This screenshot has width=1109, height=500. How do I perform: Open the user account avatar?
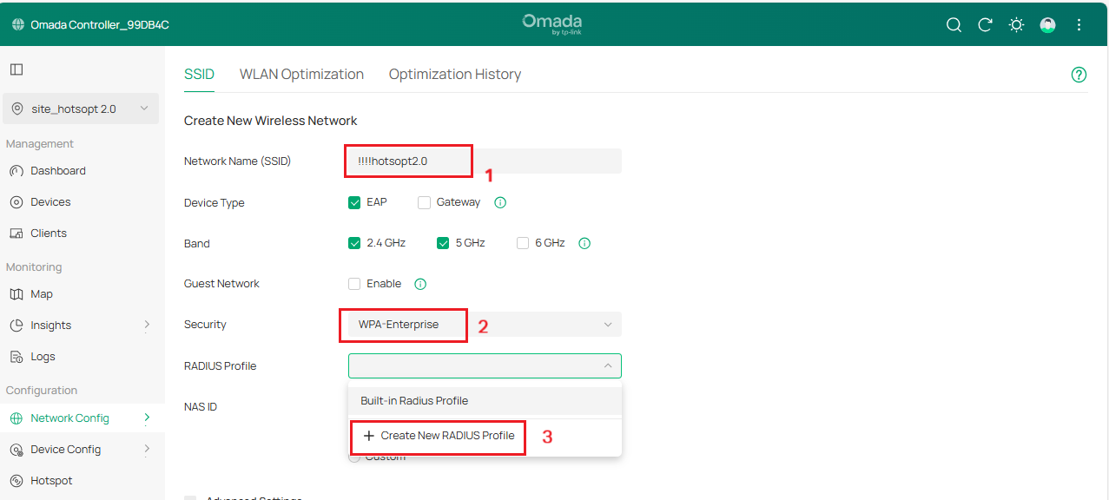pyautogui.click(x=1046, y=24)
